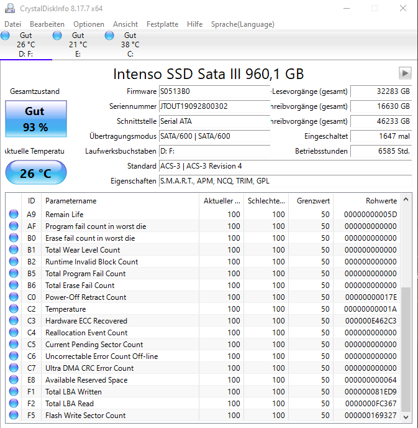Click the 26 °C temperature button
418x428 pixels.
click(x=36, y=172)
